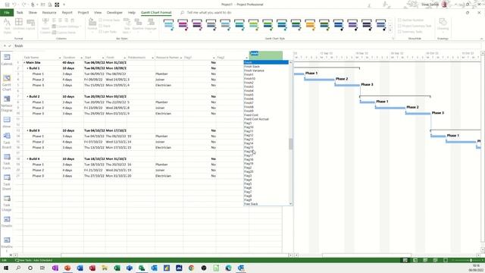Open the Resource Names column filter arrow
Viewport: 485px width, 273px height.
pyautogui.click(x=181, y=58)
